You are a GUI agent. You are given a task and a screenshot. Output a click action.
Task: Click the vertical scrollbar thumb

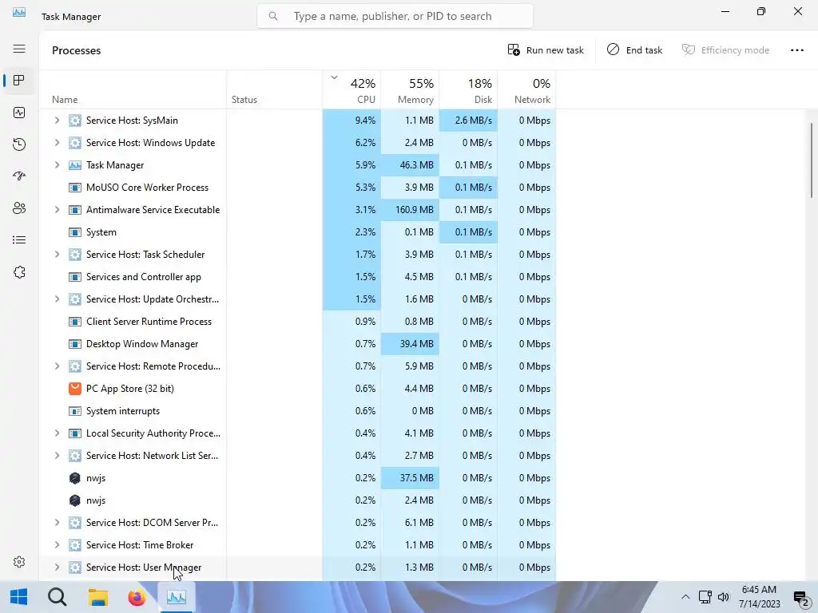tap(812, 160)
